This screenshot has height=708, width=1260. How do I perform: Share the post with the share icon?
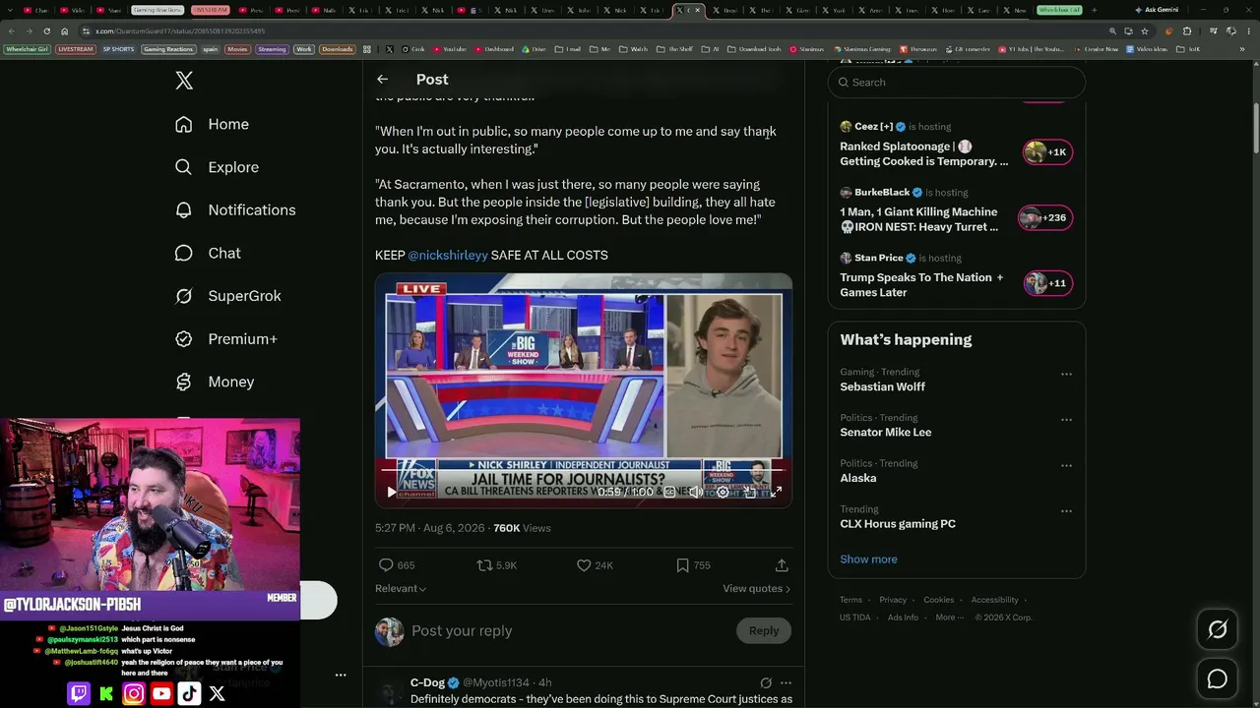point(782,565)
